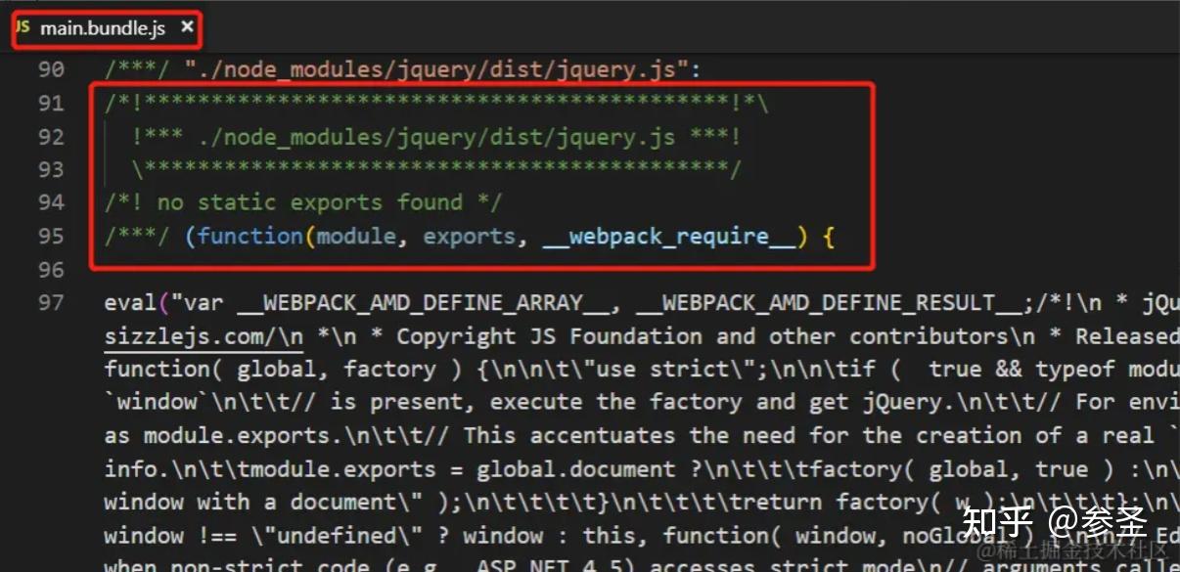1180x572 pixels.
Task: Click line number 90 in the gutter
Action: point(52,69)
